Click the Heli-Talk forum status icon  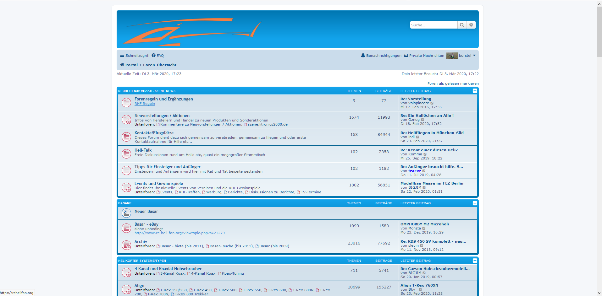coord(126,154)
